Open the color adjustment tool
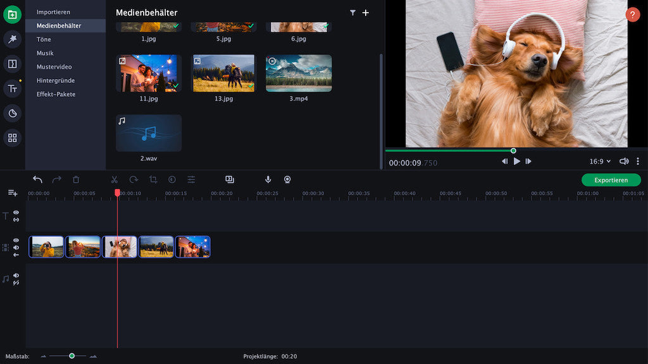The height and width of the screenshot is (364, 648). [172, 179]
